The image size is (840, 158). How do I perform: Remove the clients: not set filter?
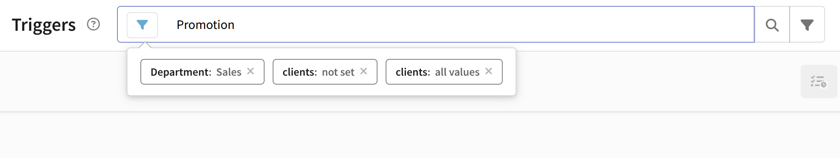[364, 71]
